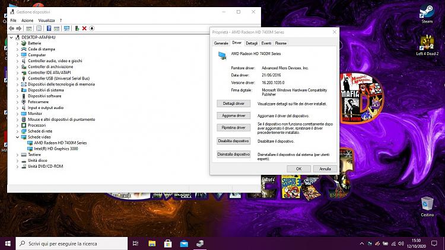Open Cestino recycle bin on desktop
445x250 pixels.
click(x=427, y=207)
